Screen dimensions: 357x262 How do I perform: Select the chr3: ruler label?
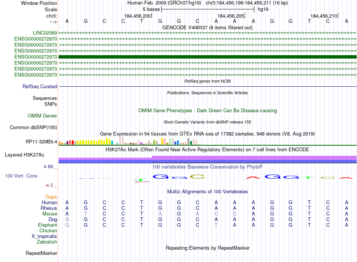point(51,16)
